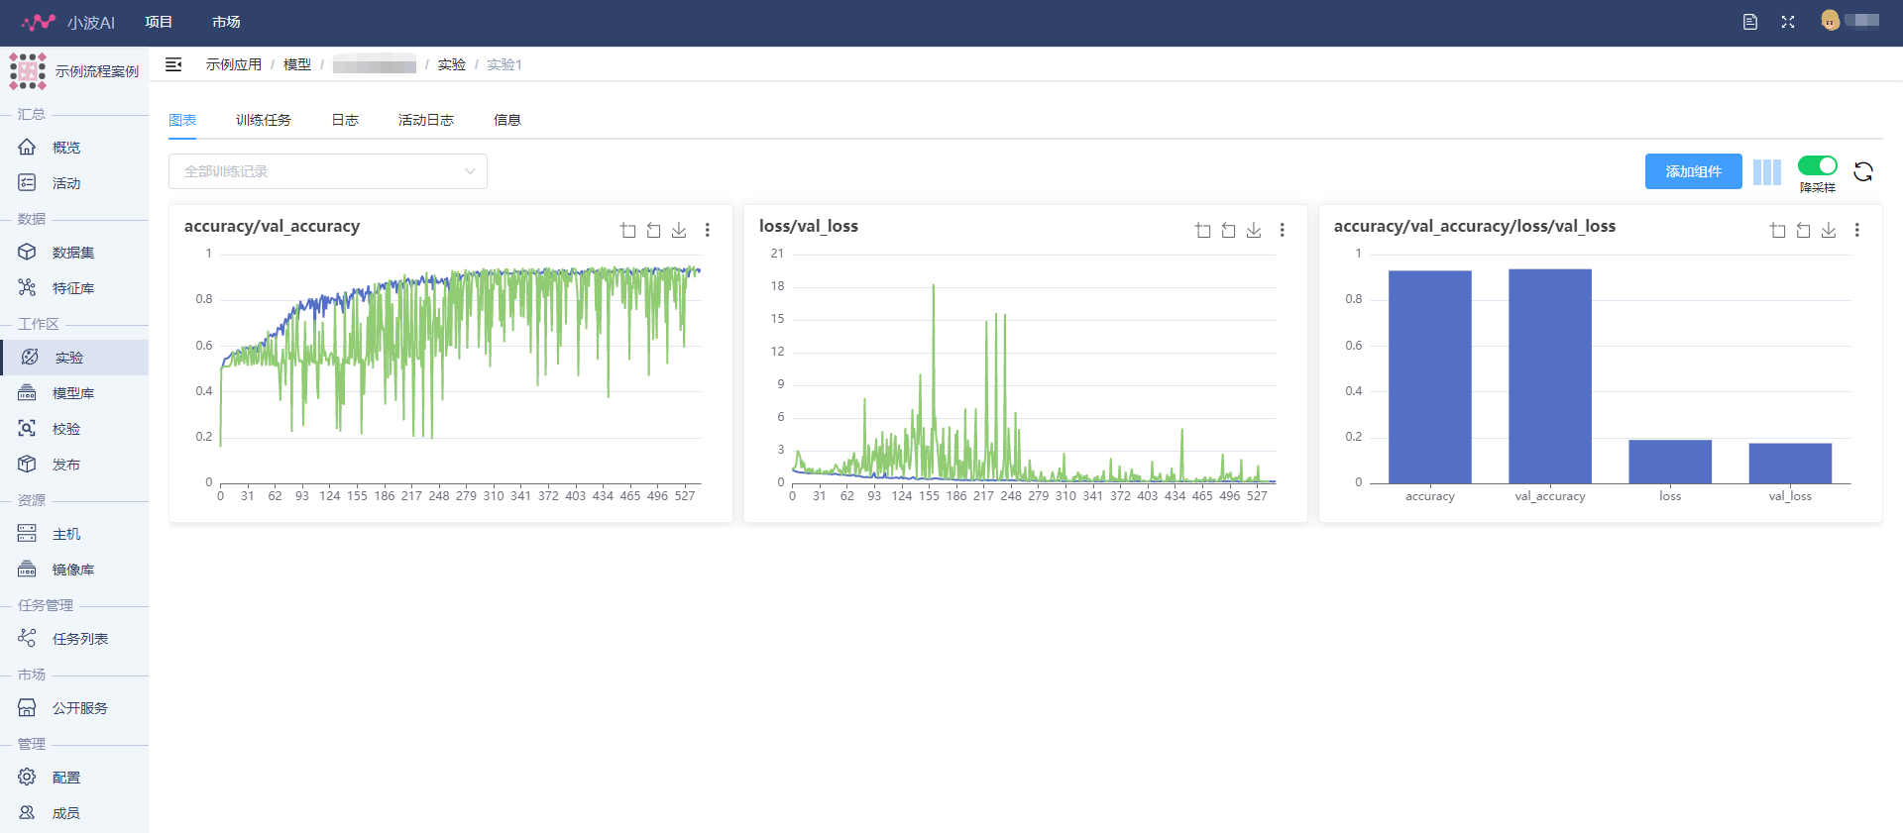Go to 模型 breadcrumb link

(297, 64)
